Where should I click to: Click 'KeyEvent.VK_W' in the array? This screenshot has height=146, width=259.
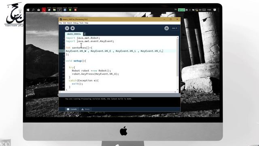click(x=76, y=51)
